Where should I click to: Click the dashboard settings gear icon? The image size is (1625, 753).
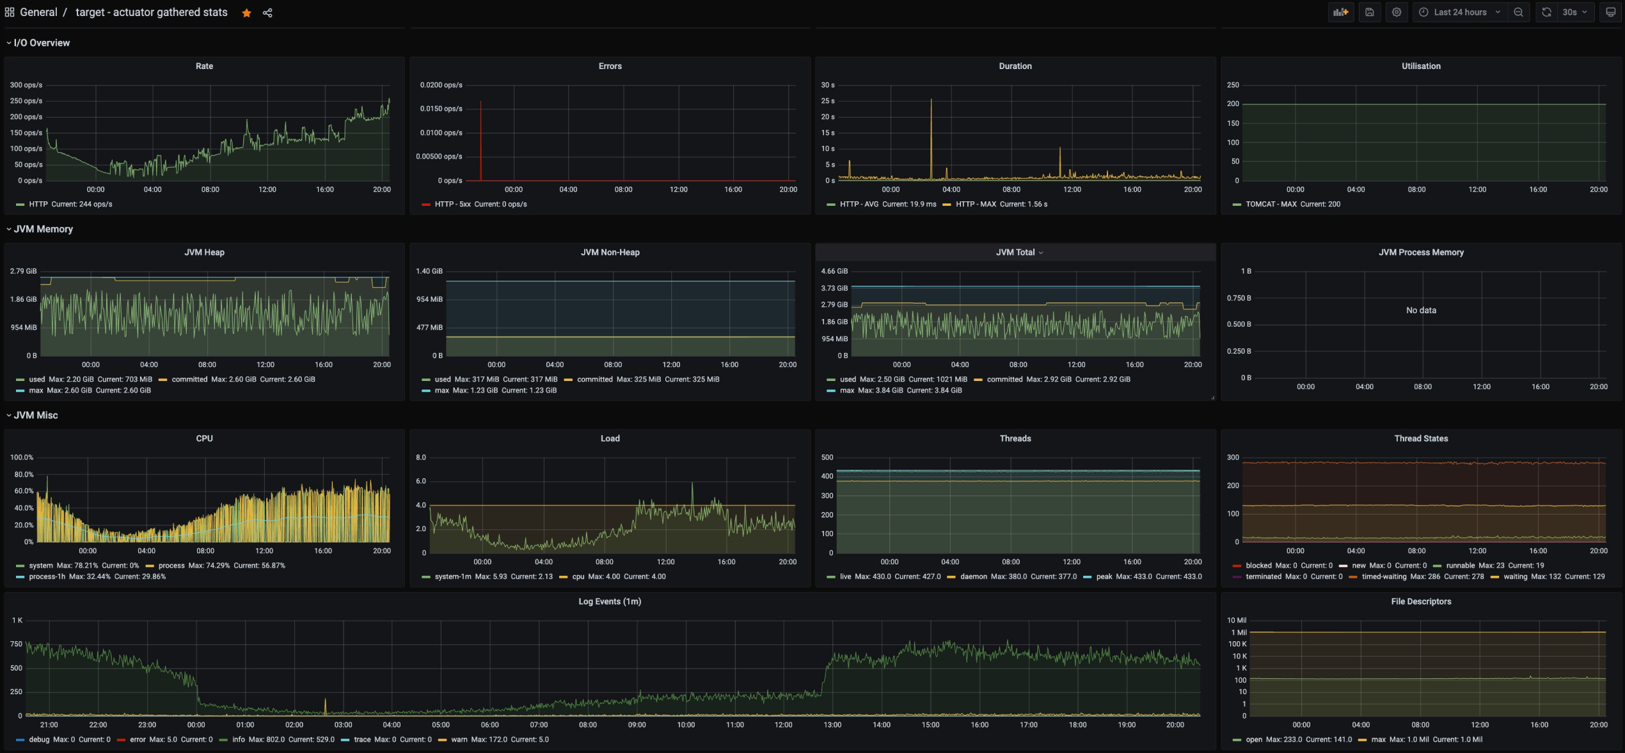click(x=1398, y=12)
